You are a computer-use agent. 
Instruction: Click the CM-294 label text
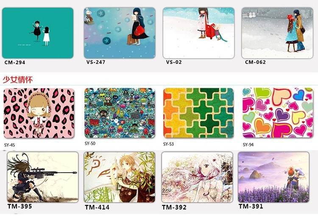pos(15,63)
